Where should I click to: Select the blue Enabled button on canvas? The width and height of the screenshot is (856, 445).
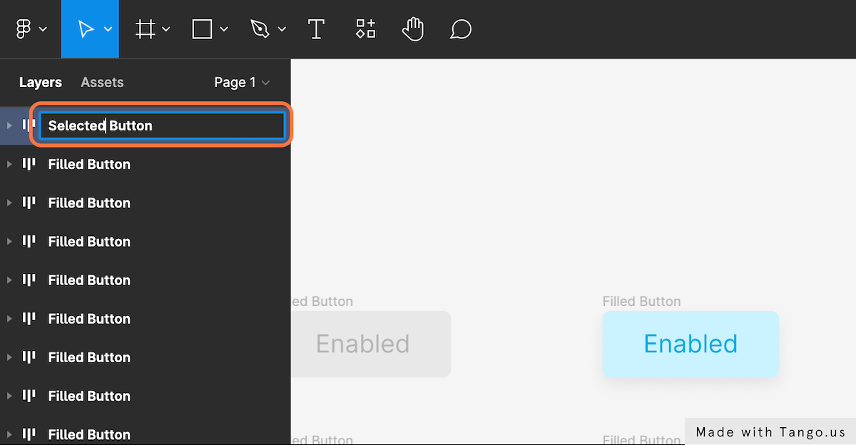(691, 344)
